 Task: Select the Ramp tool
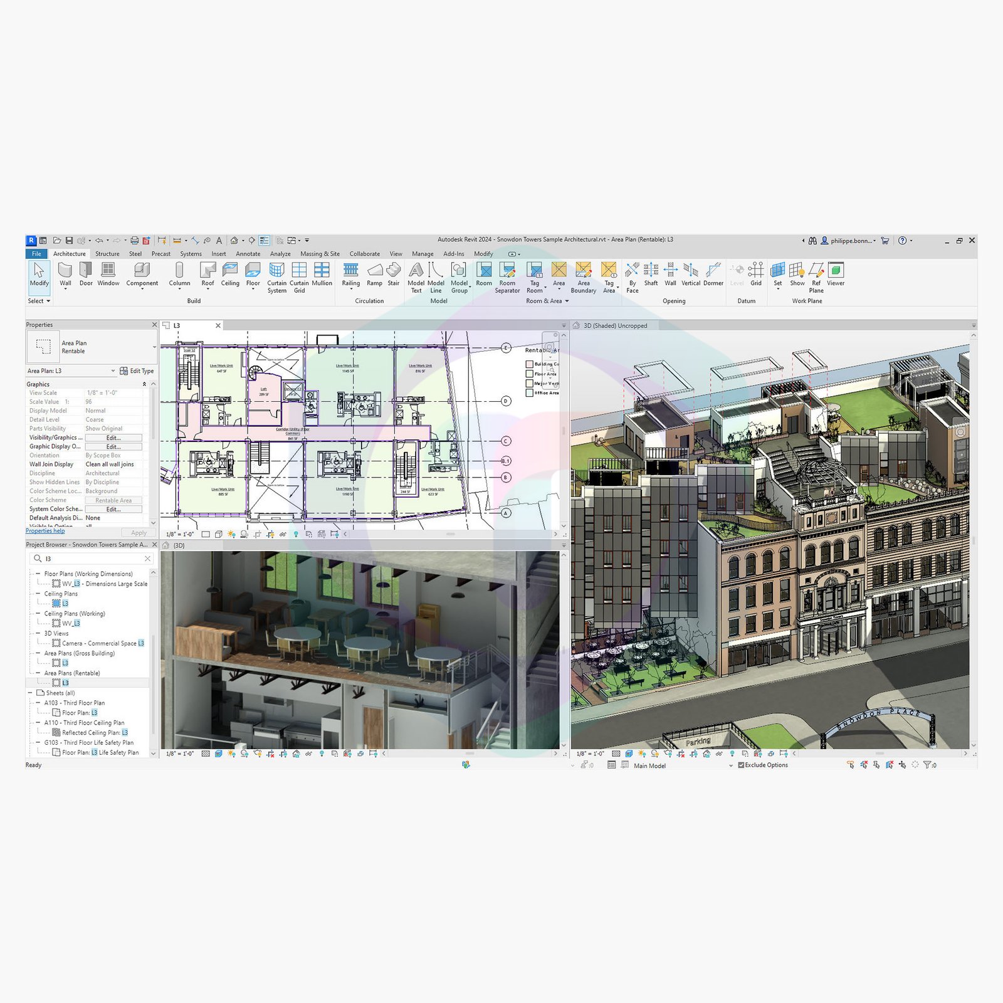tap(374, 275)
